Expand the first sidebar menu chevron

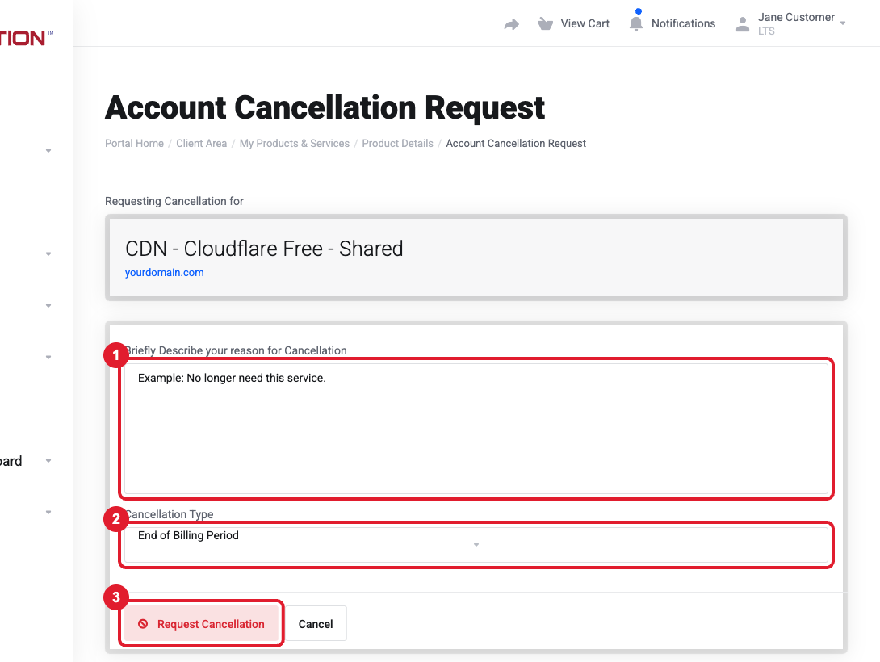click(x=48, y=150)
